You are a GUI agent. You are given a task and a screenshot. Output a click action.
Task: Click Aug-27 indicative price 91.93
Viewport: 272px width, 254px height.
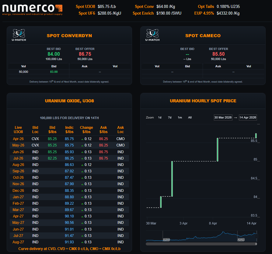69,242
